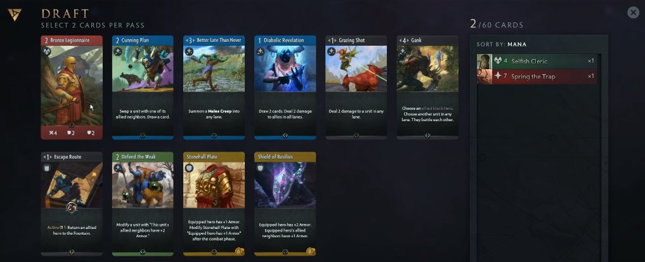Select the Bronze Legionnaire card
This screenshot has height=262, width=645.
tap(72, 87)
